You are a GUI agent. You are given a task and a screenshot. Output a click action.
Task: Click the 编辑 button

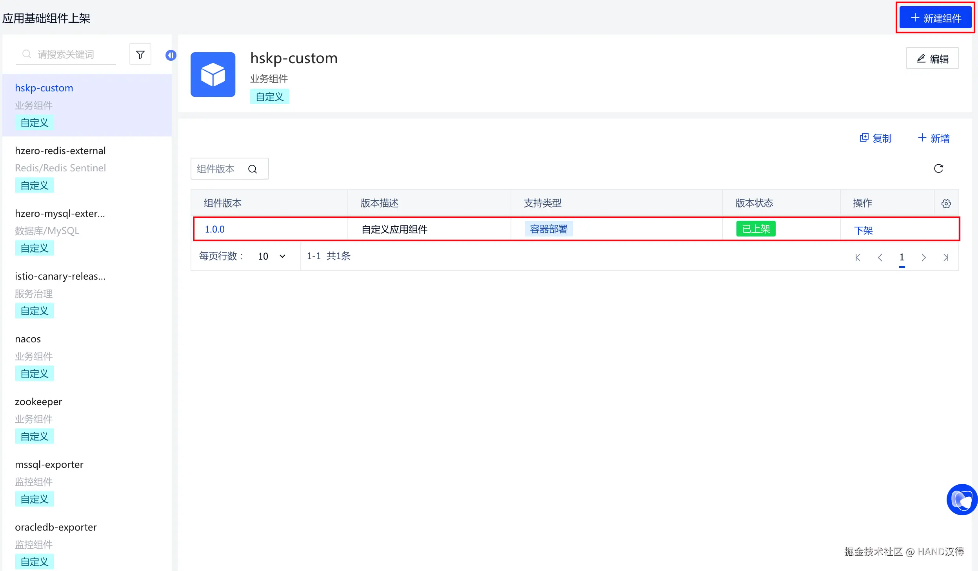click(x=932, y=58)
